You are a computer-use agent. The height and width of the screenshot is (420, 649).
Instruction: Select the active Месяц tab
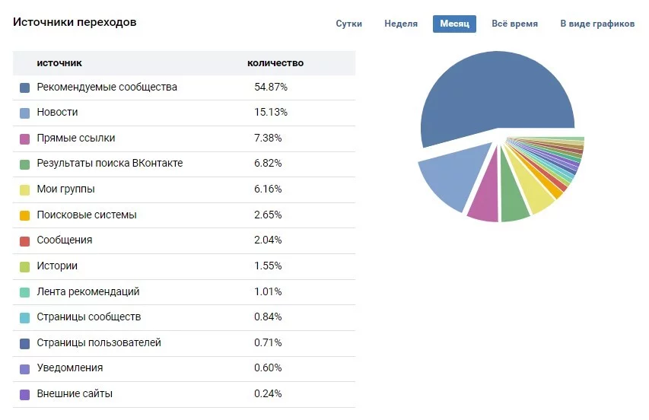pos(454,24)
